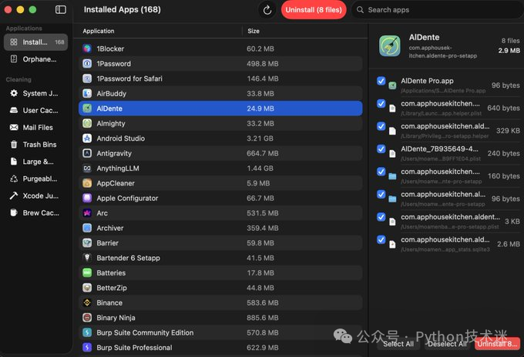
Task: Uncheck the 160 bytes folder checkbox
Action: tap(381, 172)
